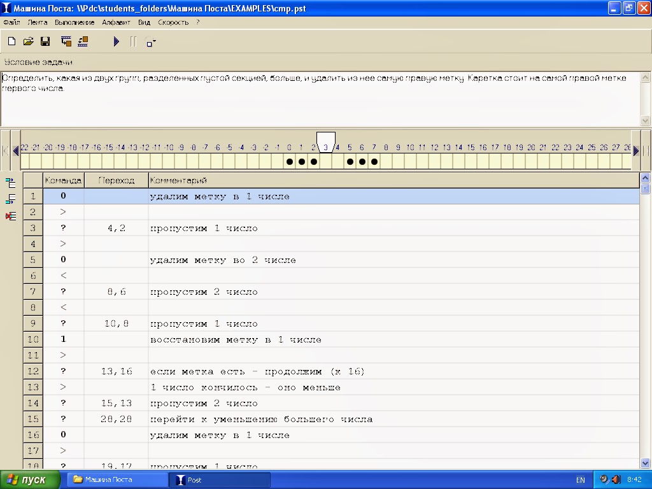Delete the selected row with red X icon
The height and width of the screenshot is (489, 652).
tap(10, 216)
